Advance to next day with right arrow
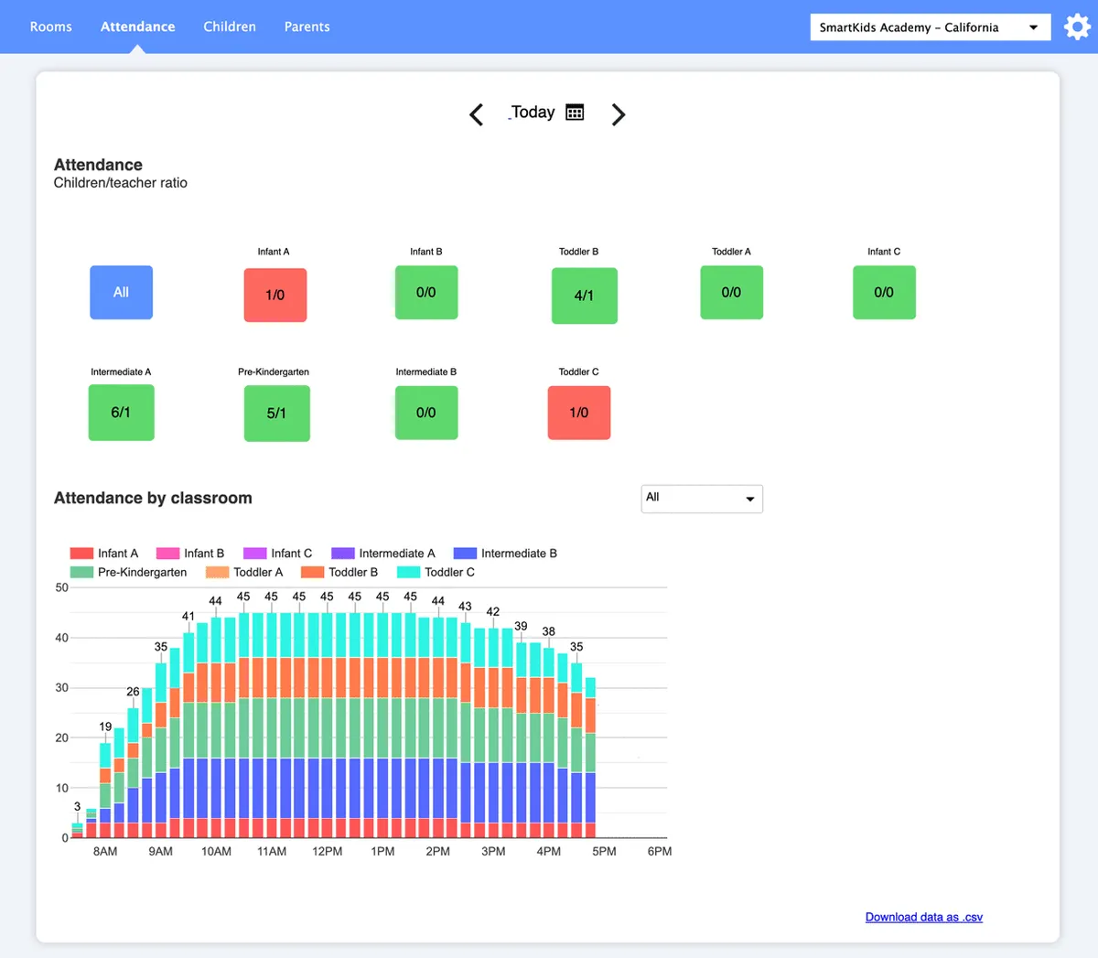1098x958 pixels. (619, 114)
